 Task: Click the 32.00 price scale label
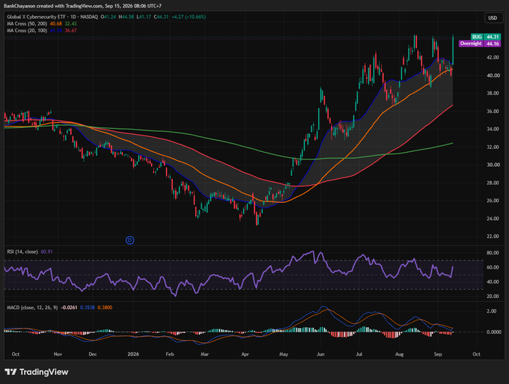[x=493, y=147]
